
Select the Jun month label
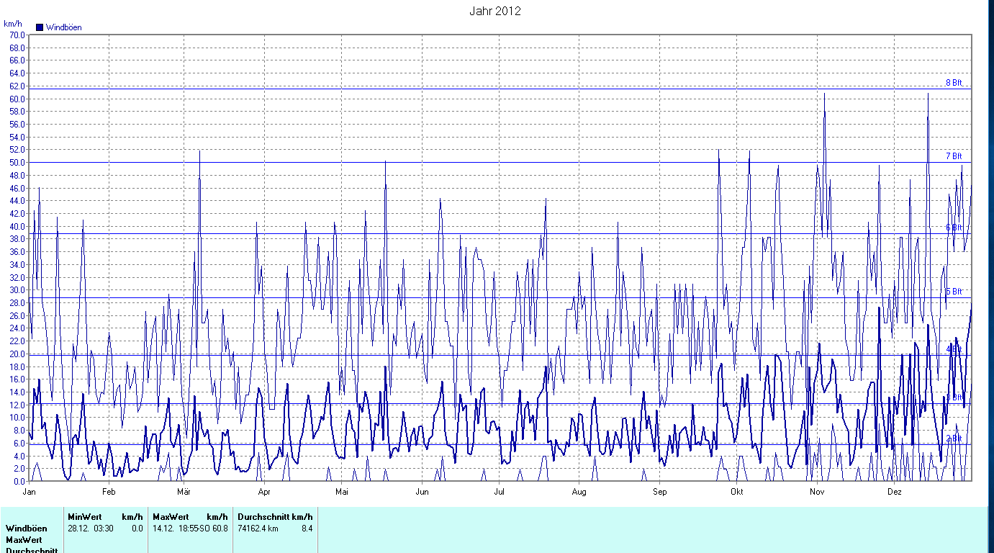coord(422,493)
